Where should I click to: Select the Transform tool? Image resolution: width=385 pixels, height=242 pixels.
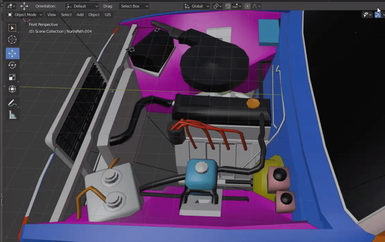click(x=12, y=89)
